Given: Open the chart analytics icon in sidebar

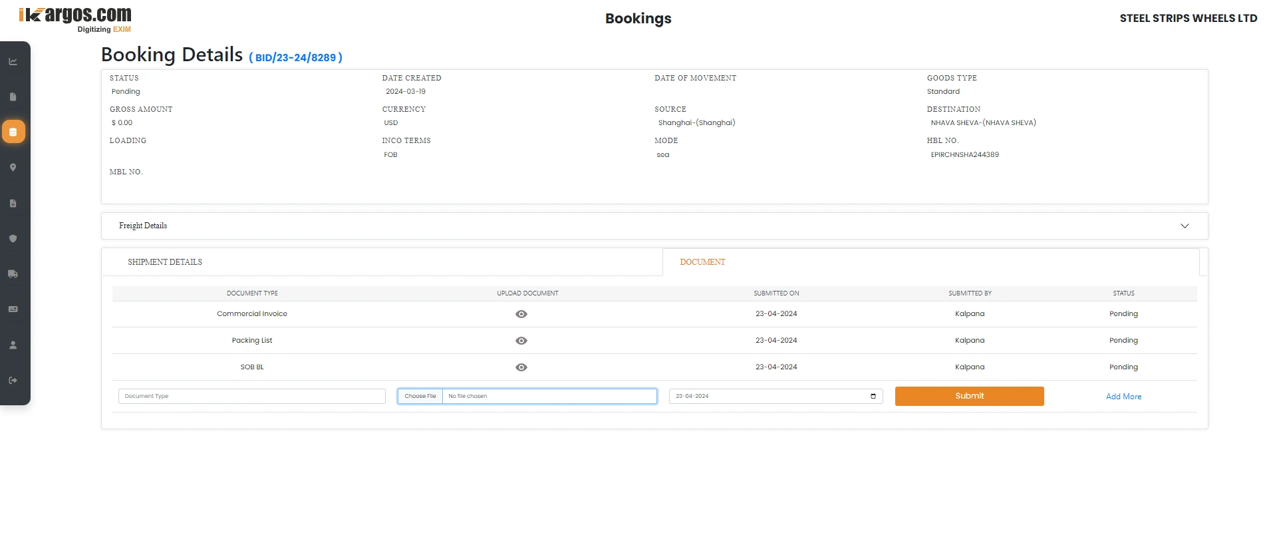Looking at the screenshot, I should (13, 61).
